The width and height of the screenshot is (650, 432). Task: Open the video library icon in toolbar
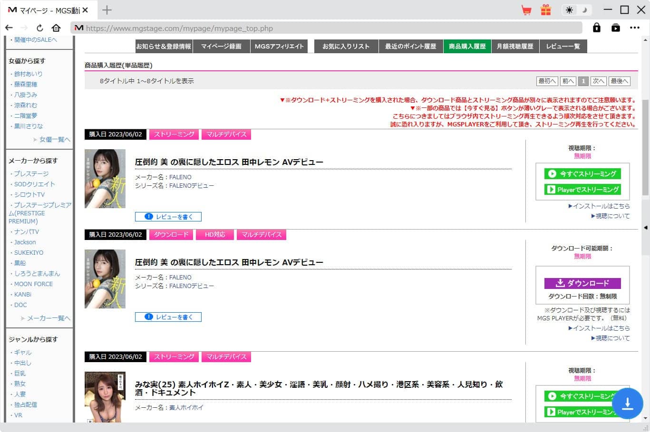616,28
